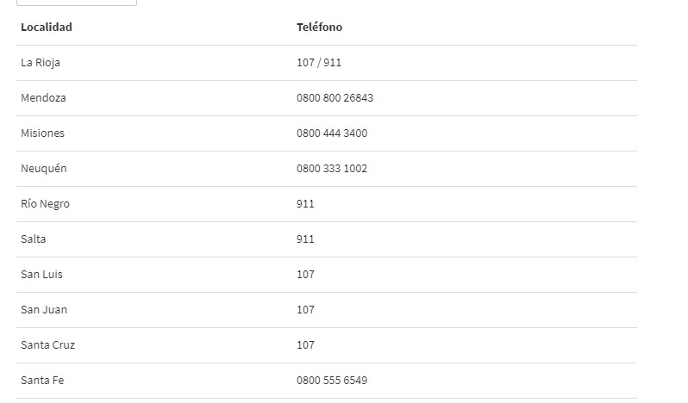
Task: Select Neuquén phone 0800 333 1002
Action: 332,169
